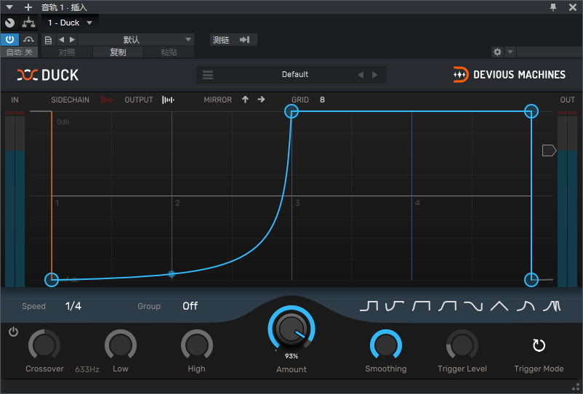Click the 粘贴 paste button

pos(169,52)
